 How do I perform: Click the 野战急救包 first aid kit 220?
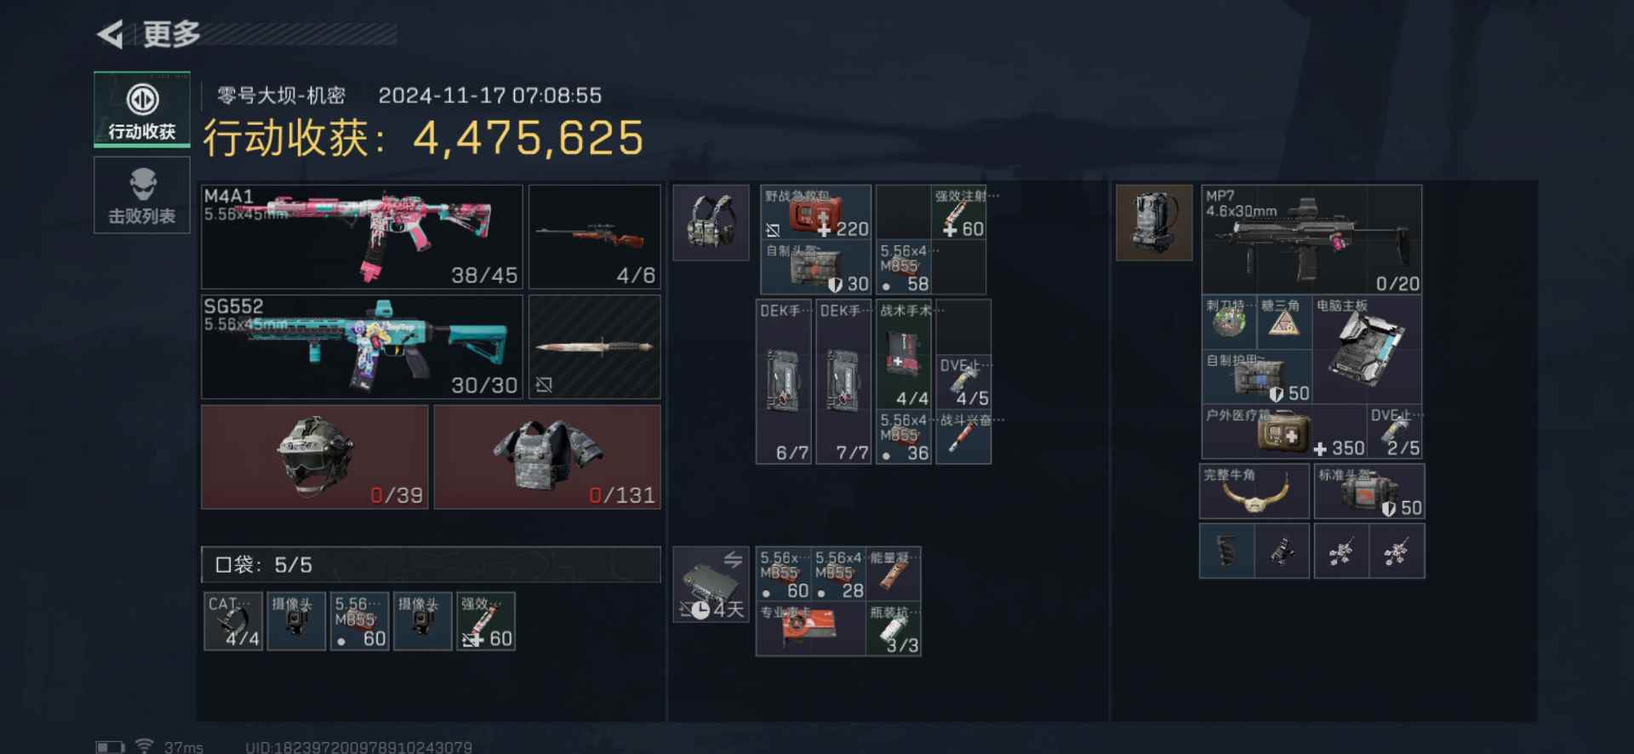[816, 213]
